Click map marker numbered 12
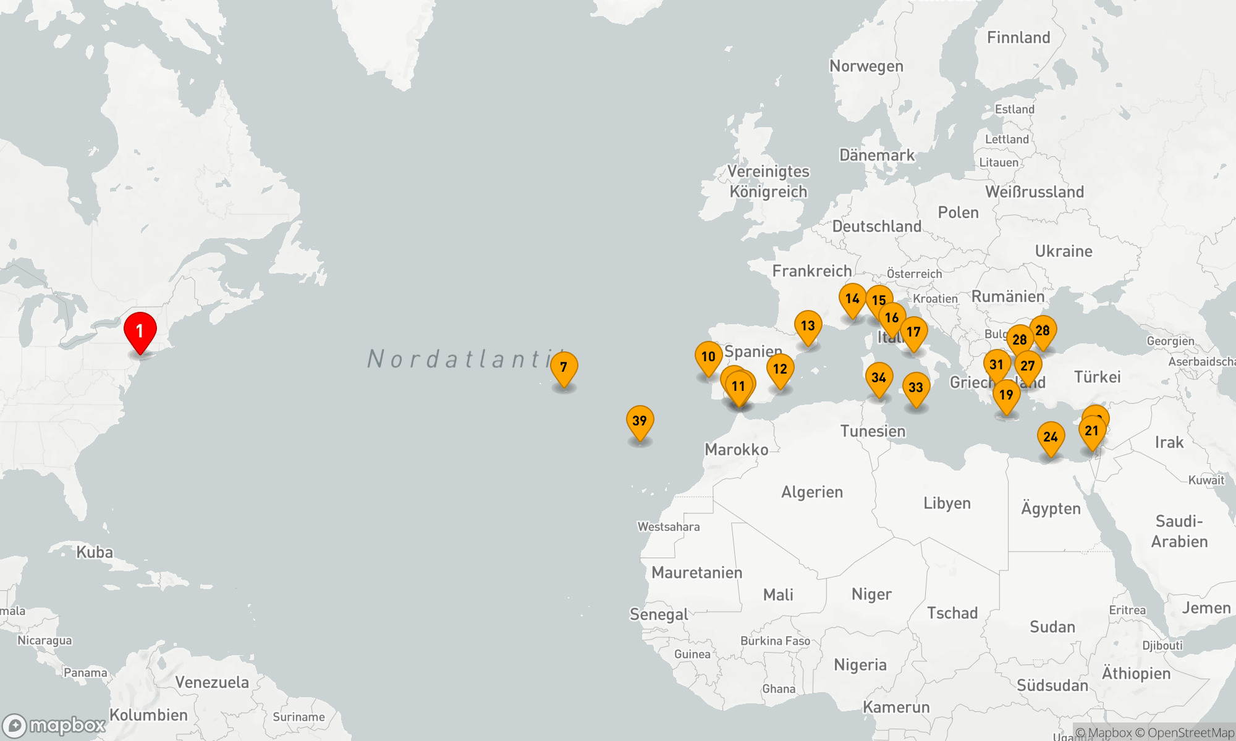This screenshot has width=1236, height=741. point(780,369)
